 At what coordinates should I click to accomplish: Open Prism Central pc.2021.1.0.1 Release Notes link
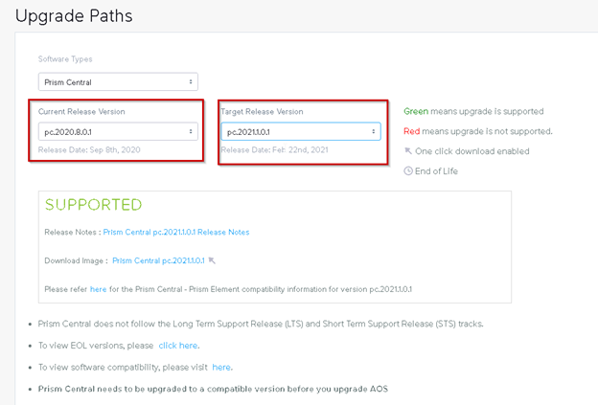(x=176, y=232)
